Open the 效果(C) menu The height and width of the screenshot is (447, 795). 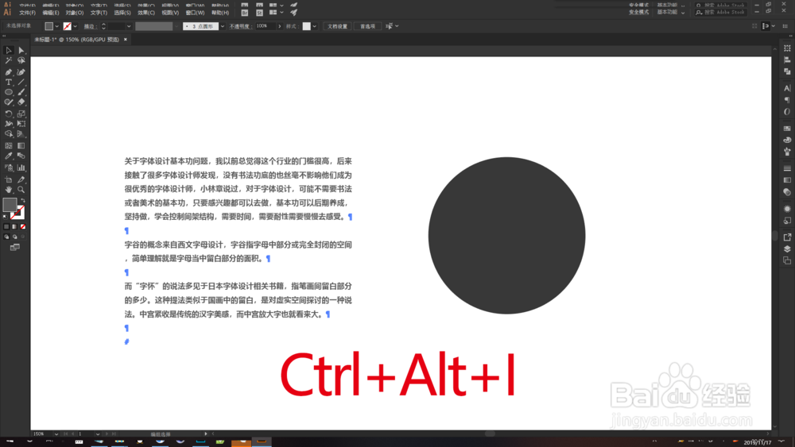[146, 13]
